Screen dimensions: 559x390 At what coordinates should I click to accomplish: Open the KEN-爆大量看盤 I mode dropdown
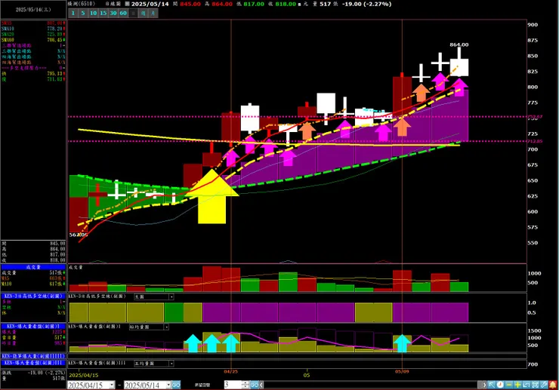(166, 327)
